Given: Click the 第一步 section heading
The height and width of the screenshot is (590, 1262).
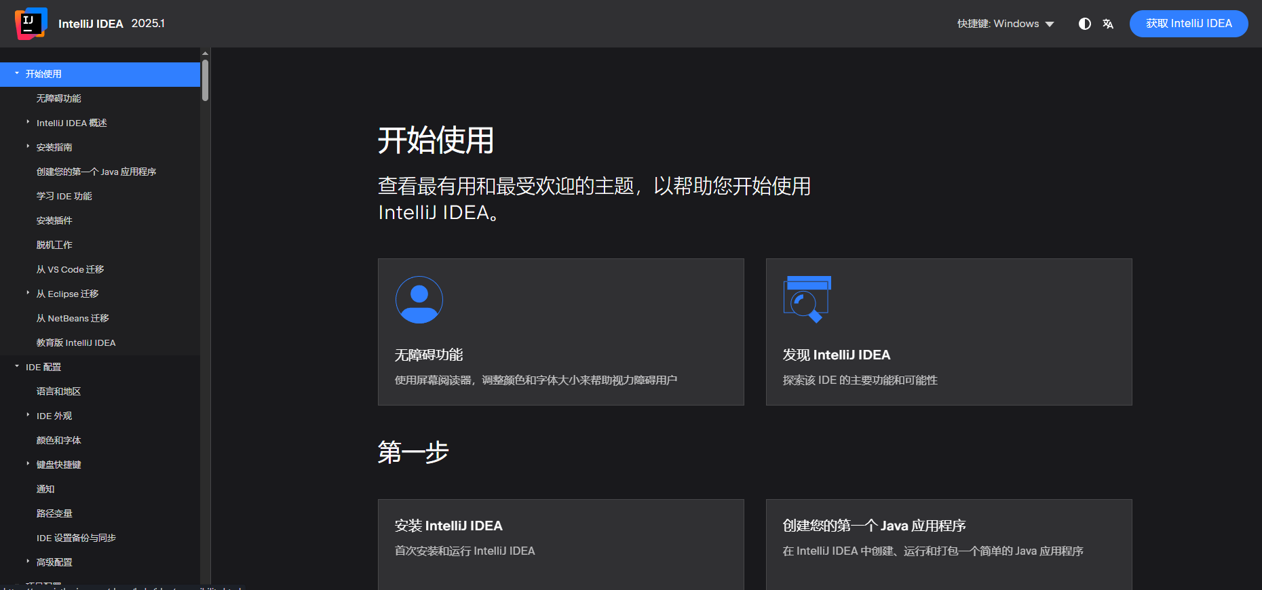Looking at the screenshot, I should [413, 452].
